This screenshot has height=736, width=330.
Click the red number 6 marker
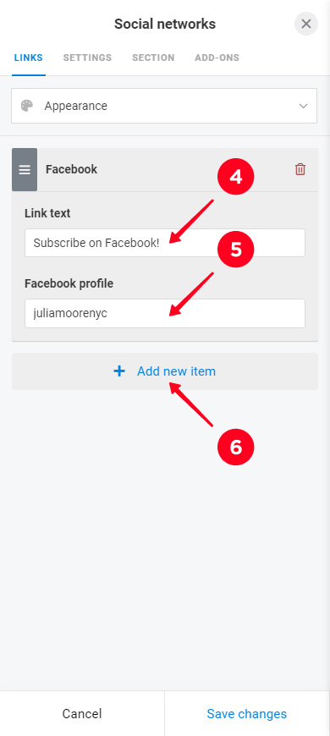pos(235,448)
